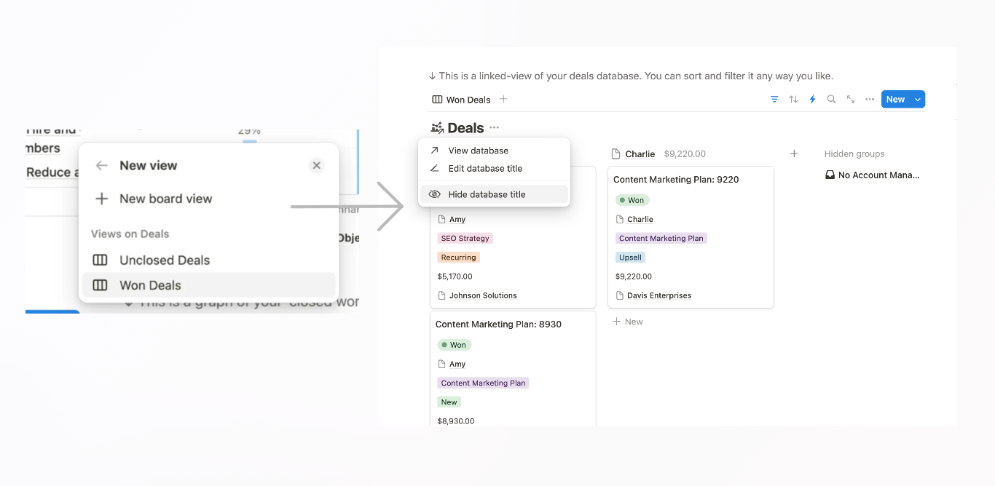Open Davis Enterprises linked page
The width and height of the screenshot is (995, 486).
click(653, 295)
